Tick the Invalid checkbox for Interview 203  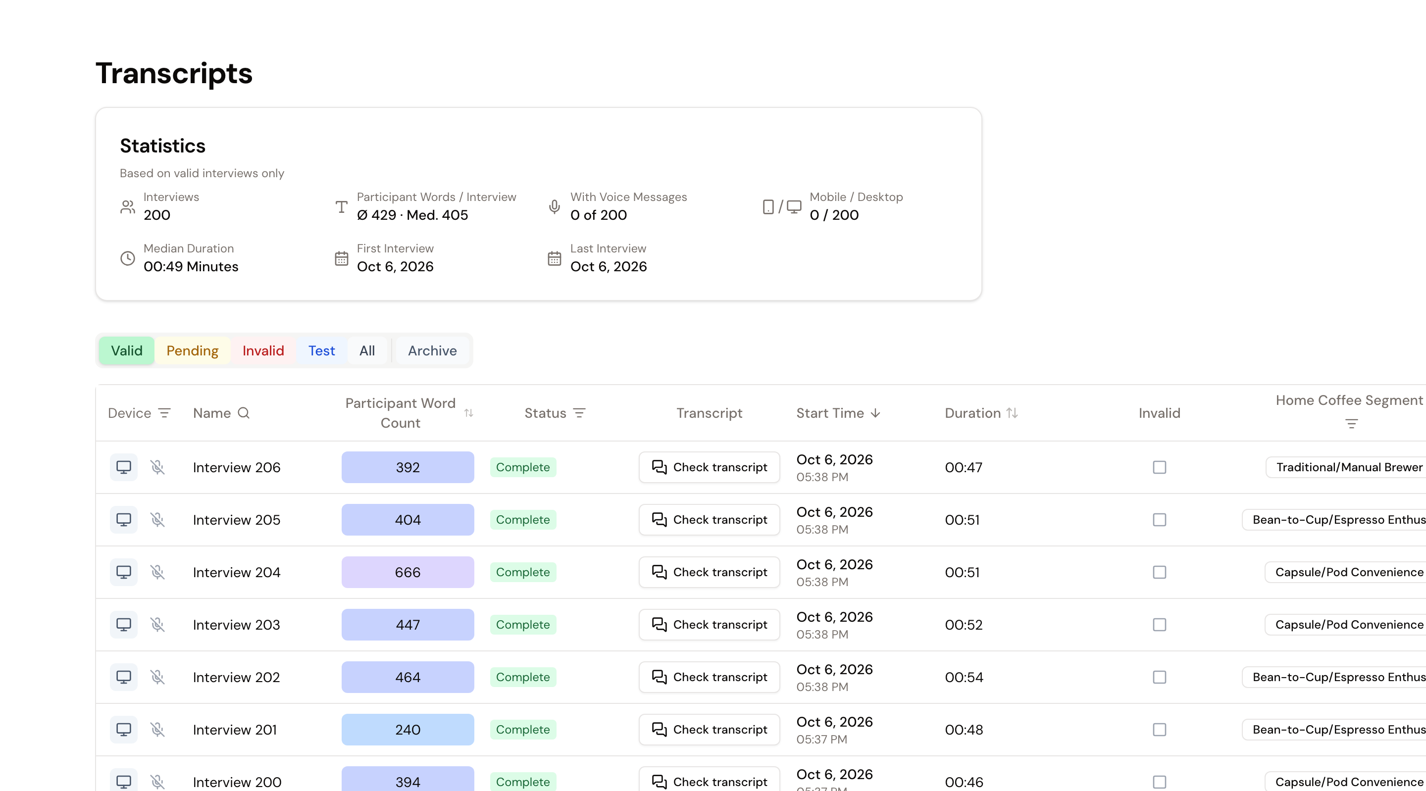tap(1159, 624)
